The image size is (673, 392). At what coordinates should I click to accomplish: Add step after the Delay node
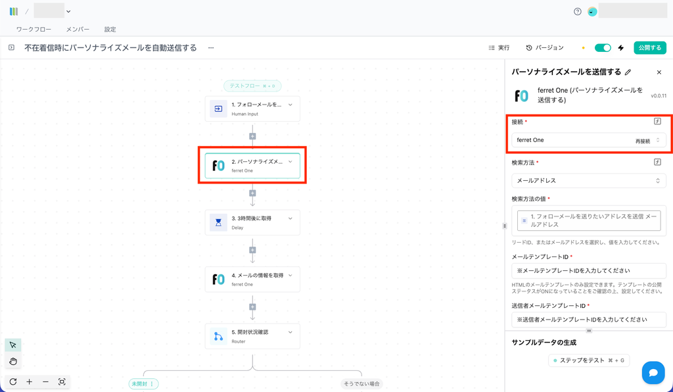[252, 250]
